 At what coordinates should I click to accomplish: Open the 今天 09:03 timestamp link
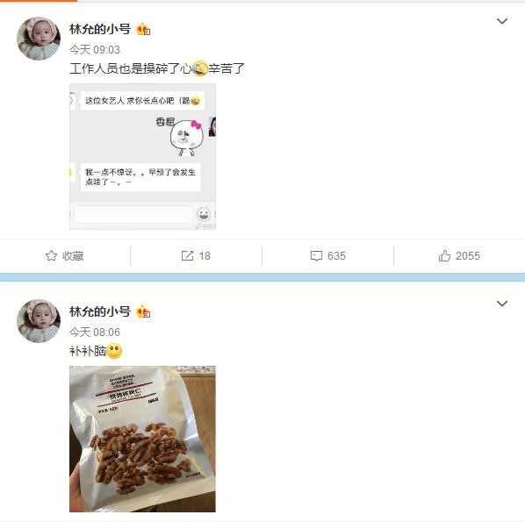click(x=95, y=49)
